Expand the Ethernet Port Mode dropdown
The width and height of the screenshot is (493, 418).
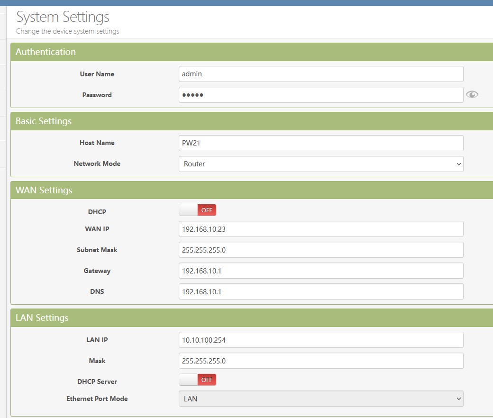pos(321,399)
